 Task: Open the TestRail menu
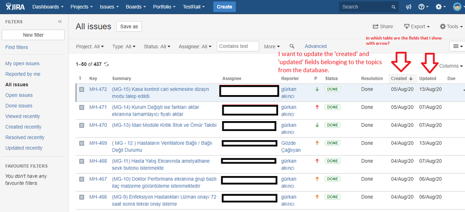(x=194, y=7)
